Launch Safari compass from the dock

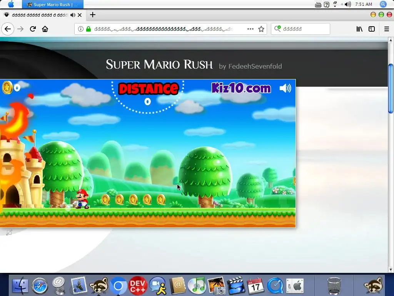click(x=40, y=286)
